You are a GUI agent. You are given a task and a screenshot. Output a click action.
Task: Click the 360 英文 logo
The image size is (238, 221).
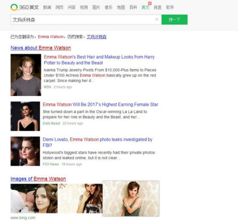coord(25,7)
